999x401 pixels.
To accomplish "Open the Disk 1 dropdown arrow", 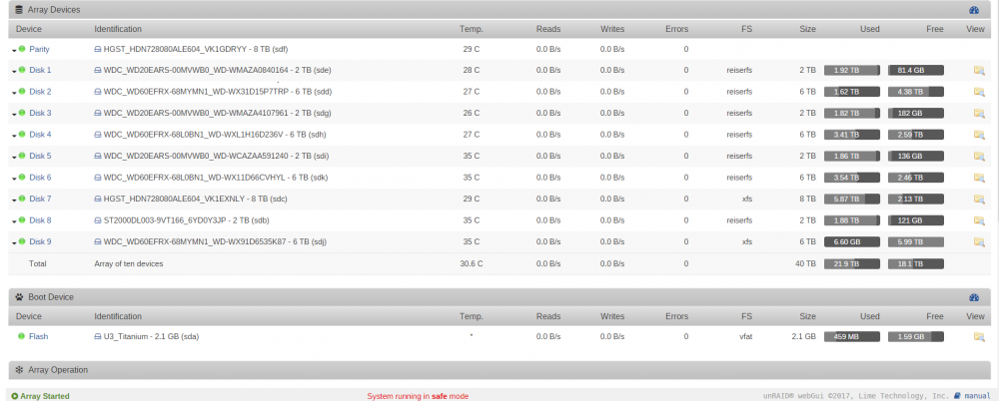I will click(14, 71).
